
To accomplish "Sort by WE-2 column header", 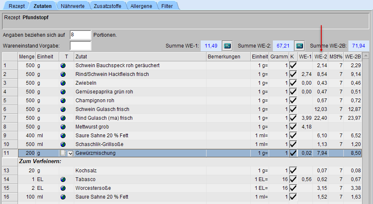I will click(x=320, y=56).
